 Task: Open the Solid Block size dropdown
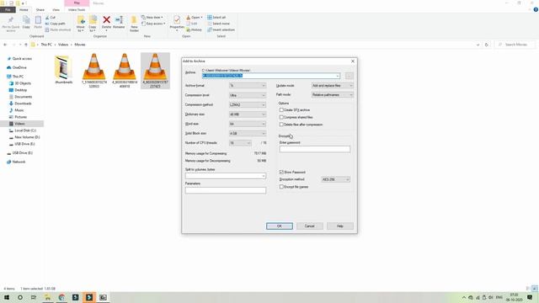click(x=248, y=134)
